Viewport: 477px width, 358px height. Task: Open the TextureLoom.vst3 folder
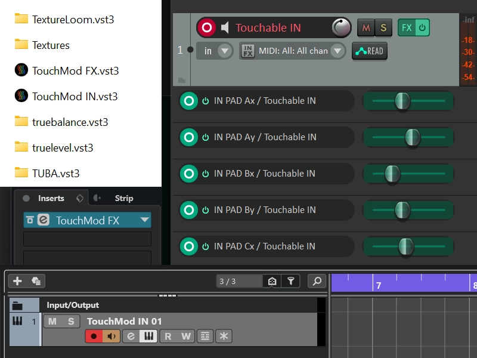point(64,20)
